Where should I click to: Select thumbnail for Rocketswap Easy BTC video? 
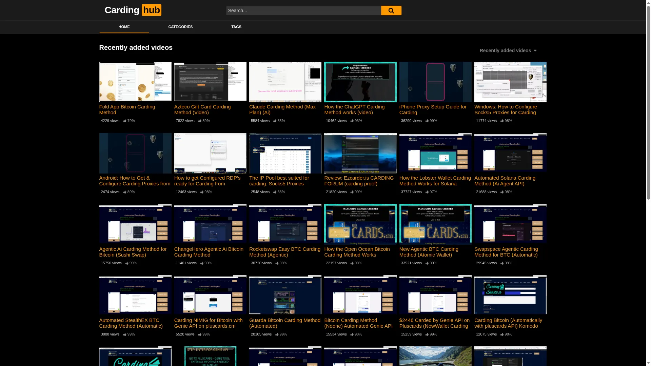click(285, 224)
